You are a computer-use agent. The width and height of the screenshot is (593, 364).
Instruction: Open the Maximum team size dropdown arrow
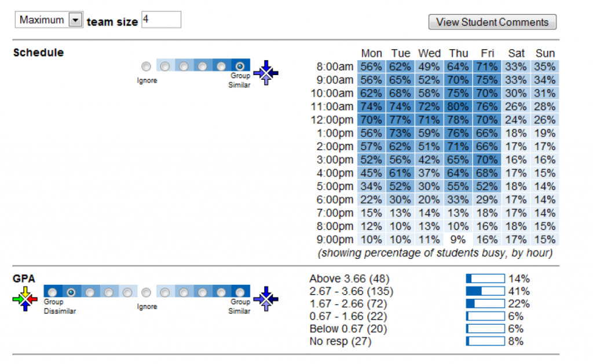pyautogui.click(x=76, y=20)
